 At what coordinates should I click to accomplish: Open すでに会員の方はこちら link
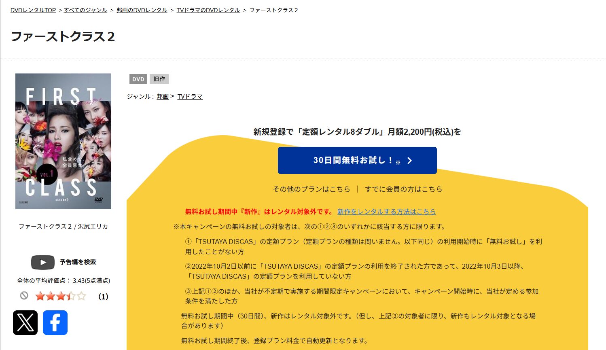(403, 189)
